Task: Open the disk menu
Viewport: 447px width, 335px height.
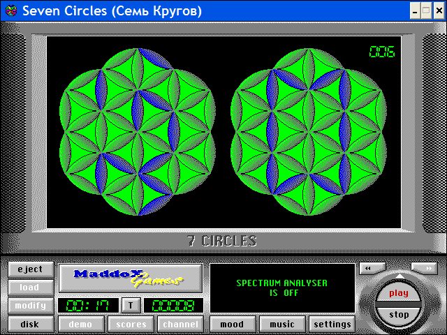Action: pyautogui.click(x=31, y=324)
